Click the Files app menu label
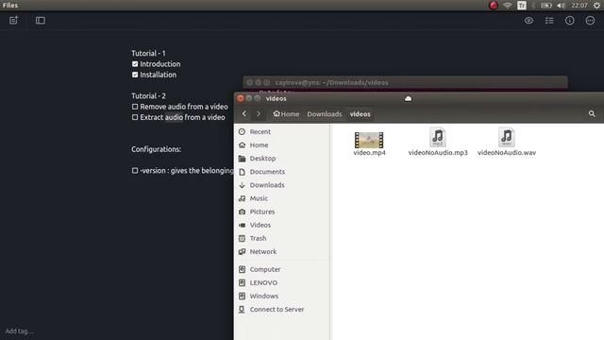604x340 pixels. click(10, 6)
